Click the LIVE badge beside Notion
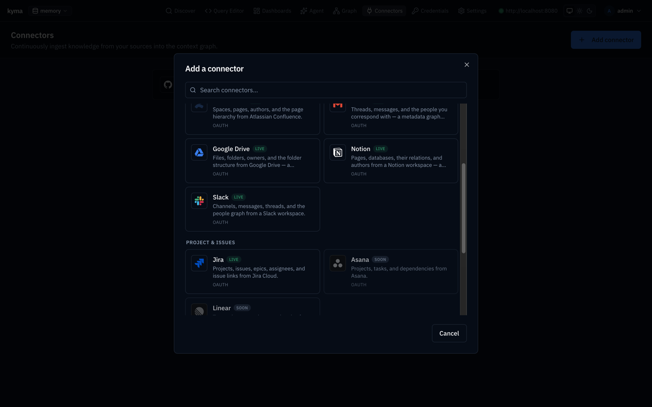 (x=380, y=149)
